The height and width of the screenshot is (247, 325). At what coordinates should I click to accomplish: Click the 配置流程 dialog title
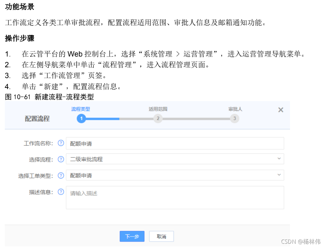(37, 119)
